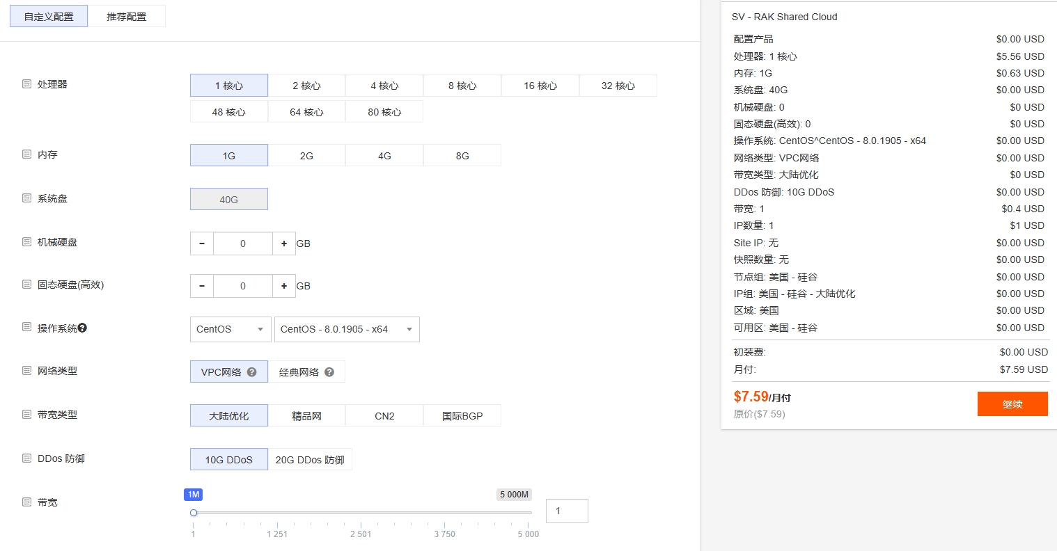Select 20G DDos 防御 protection
This screenshot has width=1057, height=551.
310,460
